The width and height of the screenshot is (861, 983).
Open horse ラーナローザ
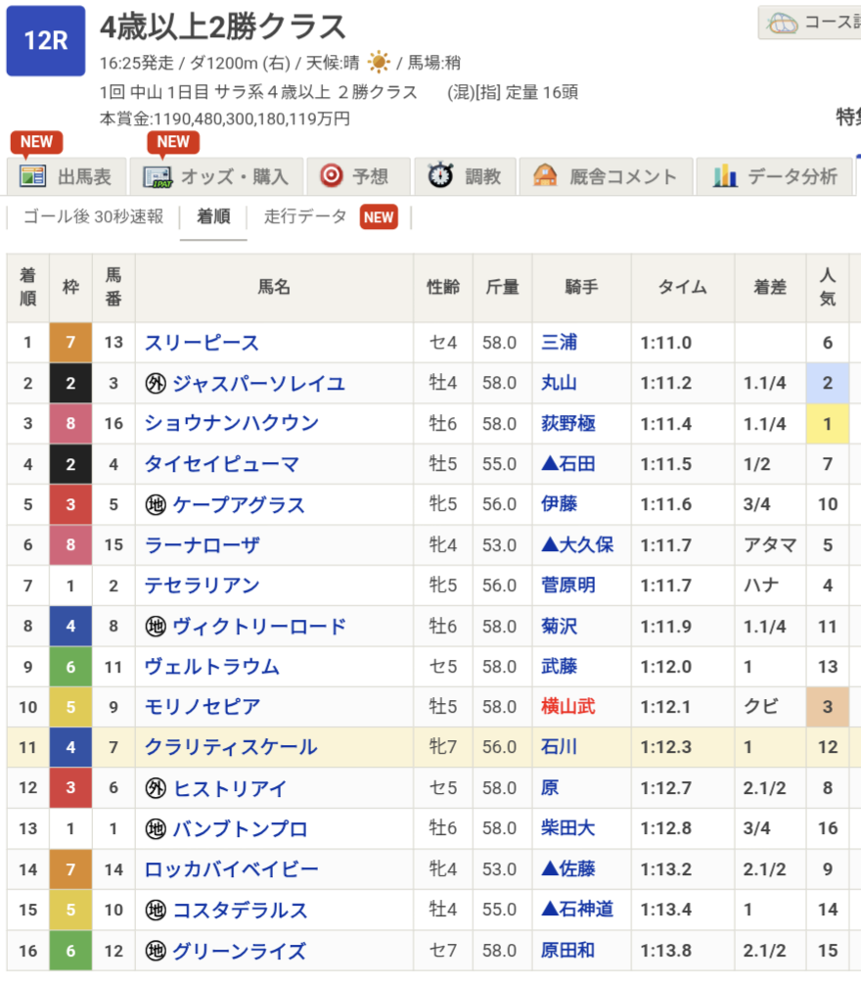203,545
